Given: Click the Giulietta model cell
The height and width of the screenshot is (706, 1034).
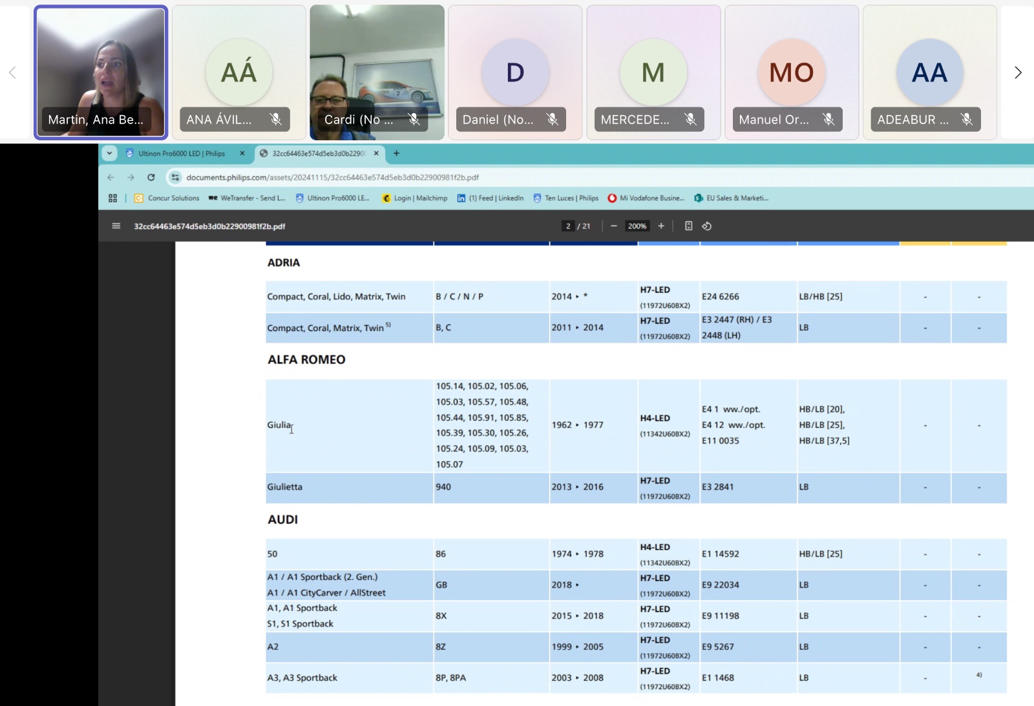Looking at the screenshot, I should point(349,487).
